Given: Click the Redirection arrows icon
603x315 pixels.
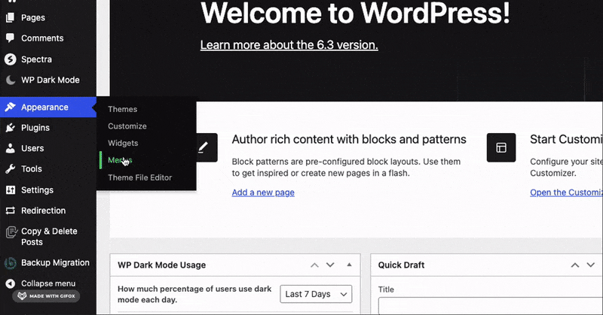Looking at the screenshot, I should pyautogui.click(x=11, y=211).
